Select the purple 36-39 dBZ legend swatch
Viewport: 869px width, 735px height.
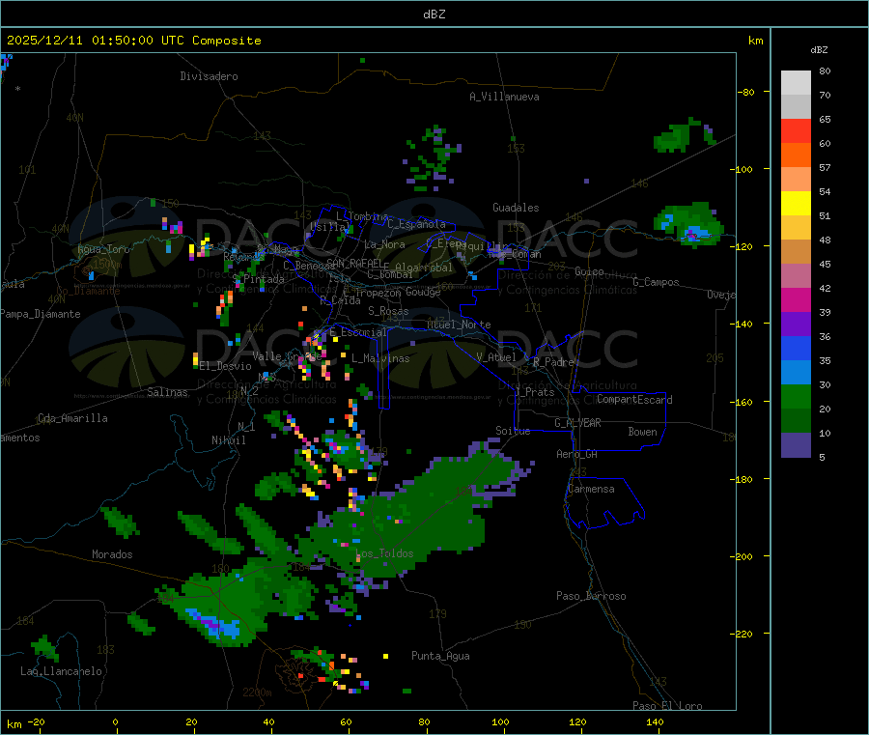click(x=796, y=325)
